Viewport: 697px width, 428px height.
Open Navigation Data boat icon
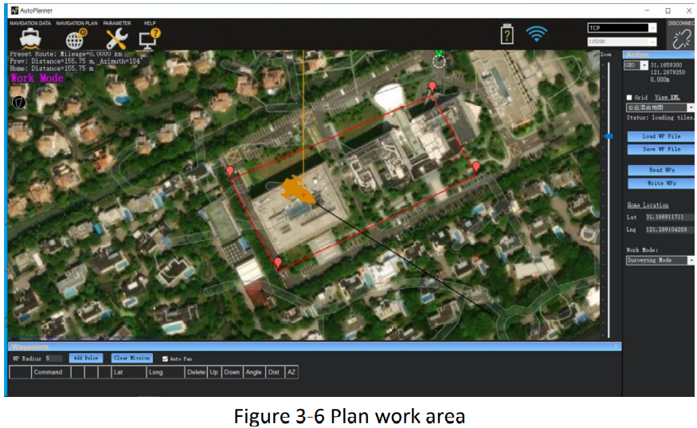pos(31,38)
